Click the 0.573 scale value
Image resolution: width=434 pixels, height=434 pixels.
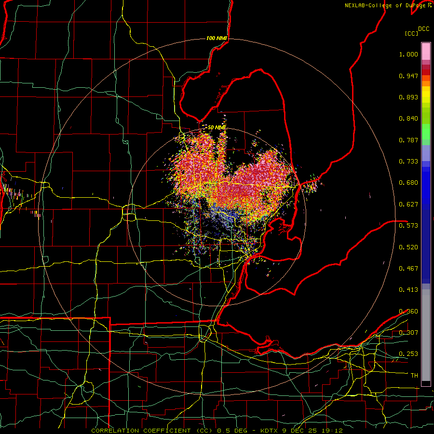pos(408,226)
